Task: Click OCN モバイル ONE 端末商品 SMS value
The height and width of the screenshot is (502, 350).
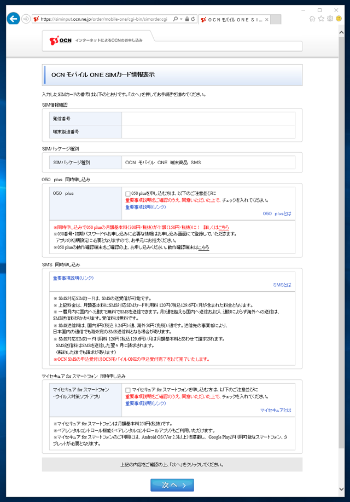Action: pos(163,163)
